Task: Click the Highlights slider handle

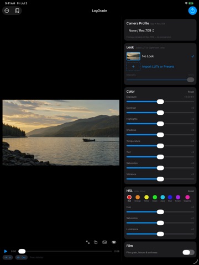Action: pos(160,124)
